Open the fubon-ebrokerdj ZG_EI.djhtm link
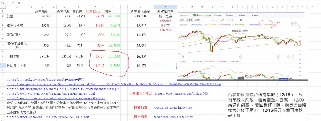This screenshot has width=321, height=121. click(48, 117)
